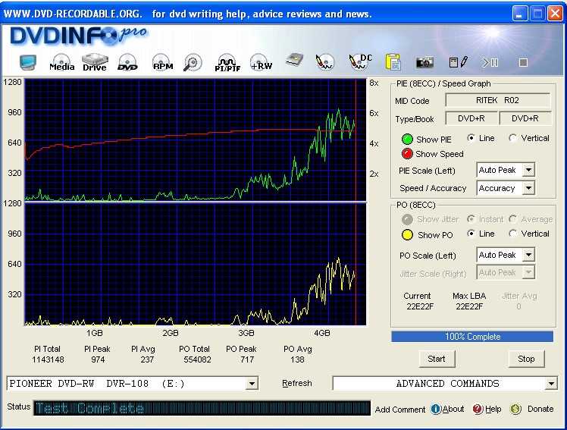
Task: Click the RPM test icon
Action: 162,63
